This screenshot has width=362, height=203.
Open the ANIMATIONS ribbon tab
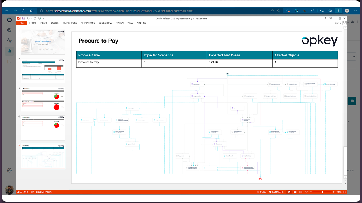(x=88, y=23)
